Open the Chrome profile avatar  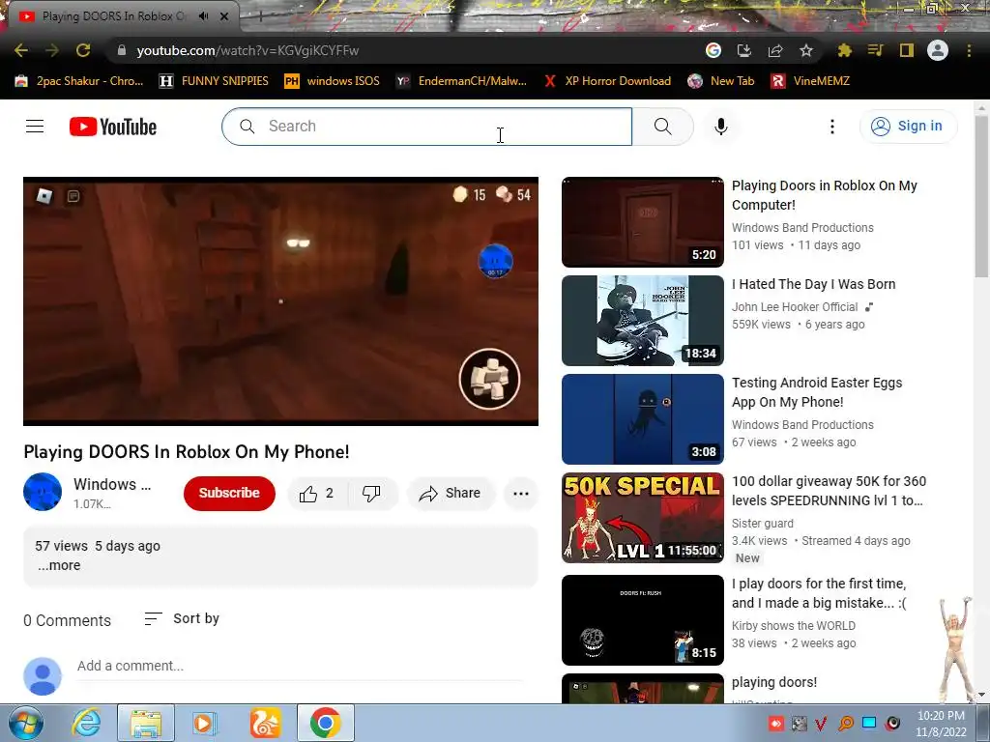pos(938,50)
